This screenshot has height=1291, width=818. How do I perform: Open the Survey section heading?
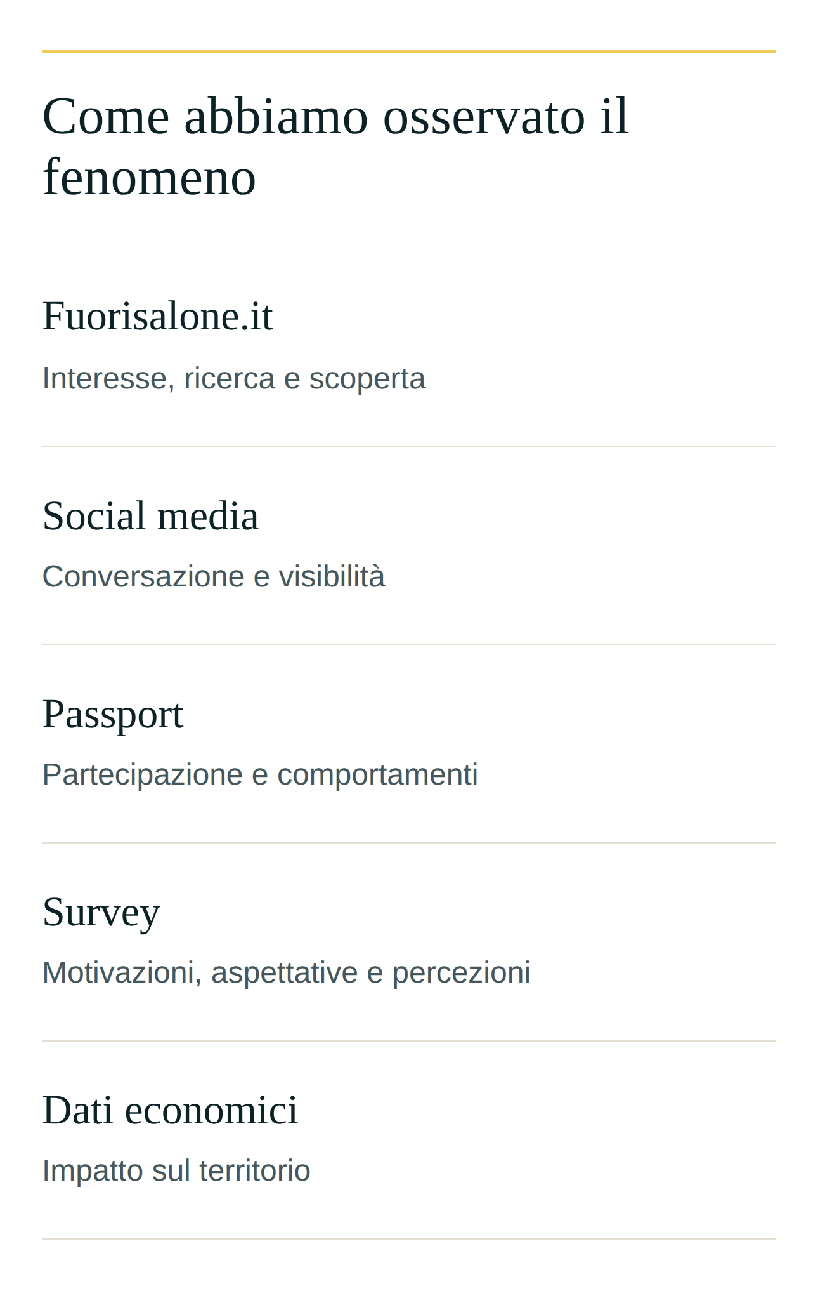click(x=101, y=911)
